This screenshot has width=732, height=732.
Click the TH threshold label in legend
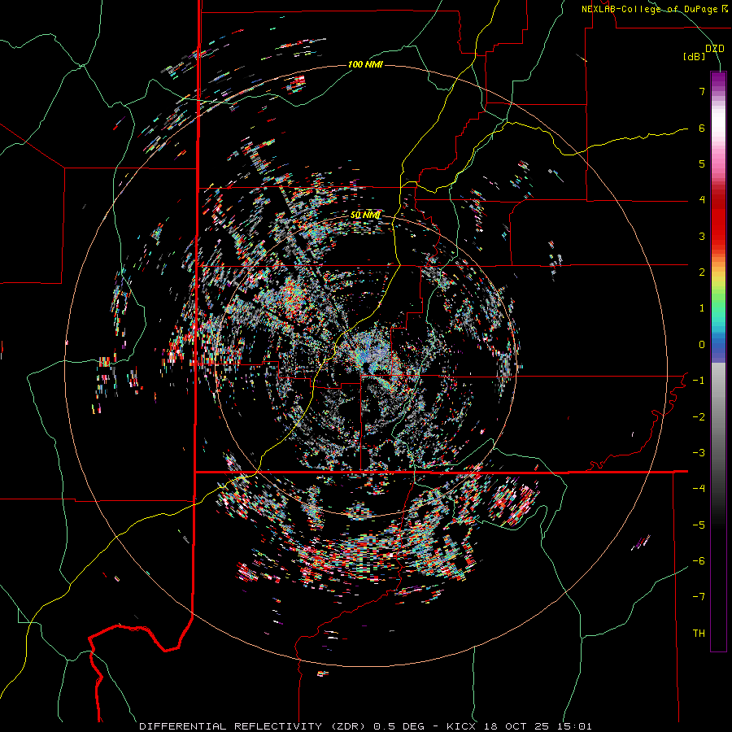pos(699,634)
